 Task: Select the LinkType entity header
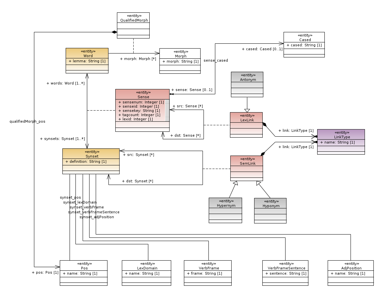(x=341, y=135)
